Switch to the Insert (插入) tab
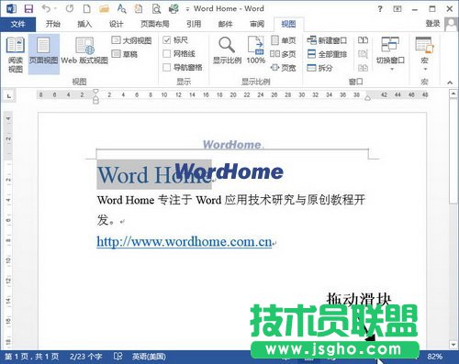 (x=84, y=24)
